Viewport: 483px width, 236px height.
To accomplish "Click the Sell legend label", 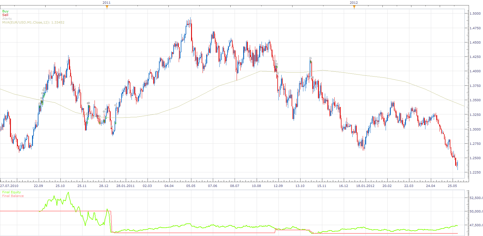I will pos(5,15).
